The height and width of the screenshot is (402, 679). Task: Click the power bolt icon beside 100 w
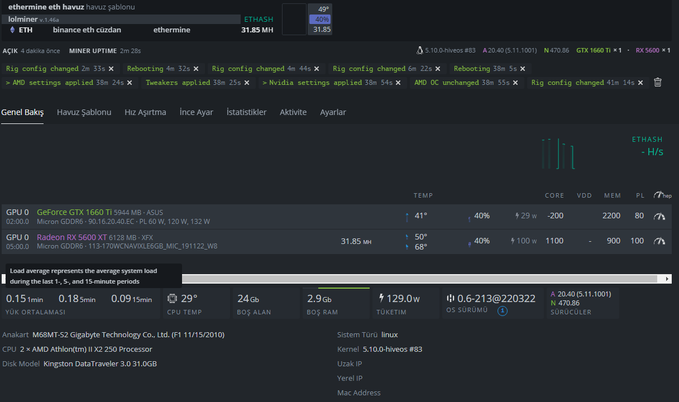click(x=513, y=241)
